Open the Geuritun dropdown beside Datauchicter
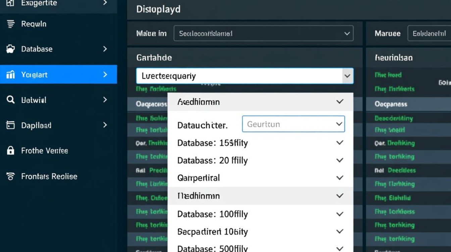Image resolution: width=451 pixels, height=252 pixels. point(339,124)
